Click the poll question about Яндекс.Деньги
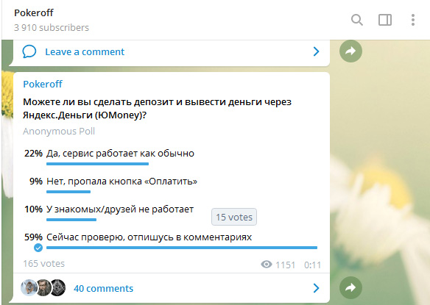This screenshot has width=430, height=305. click(x=157, y=109)
